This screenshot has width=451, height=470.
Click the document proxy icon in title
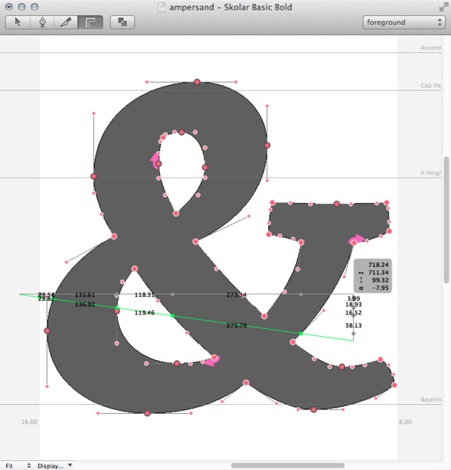[x=162, y=7]
